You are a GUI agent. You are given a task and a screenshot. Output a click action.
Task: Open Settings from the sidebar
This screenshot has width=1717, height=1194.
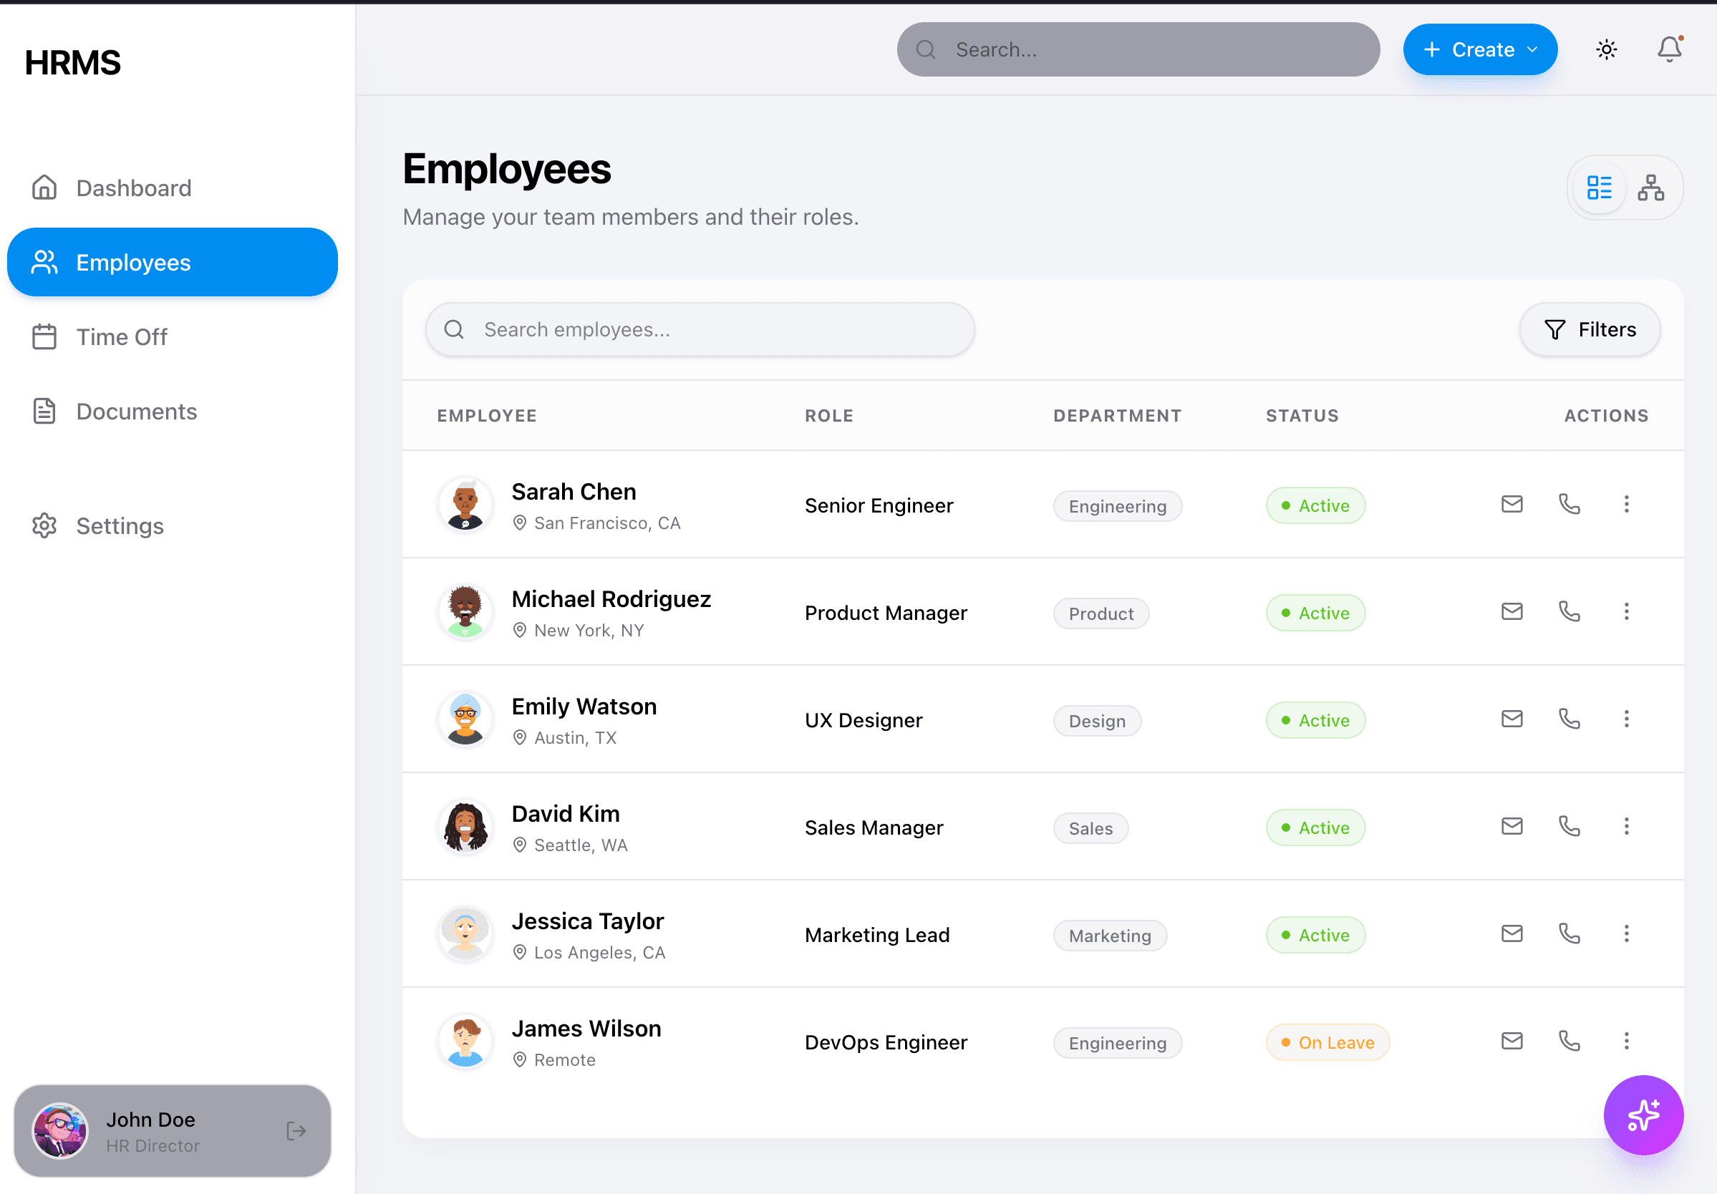[120, 525]
